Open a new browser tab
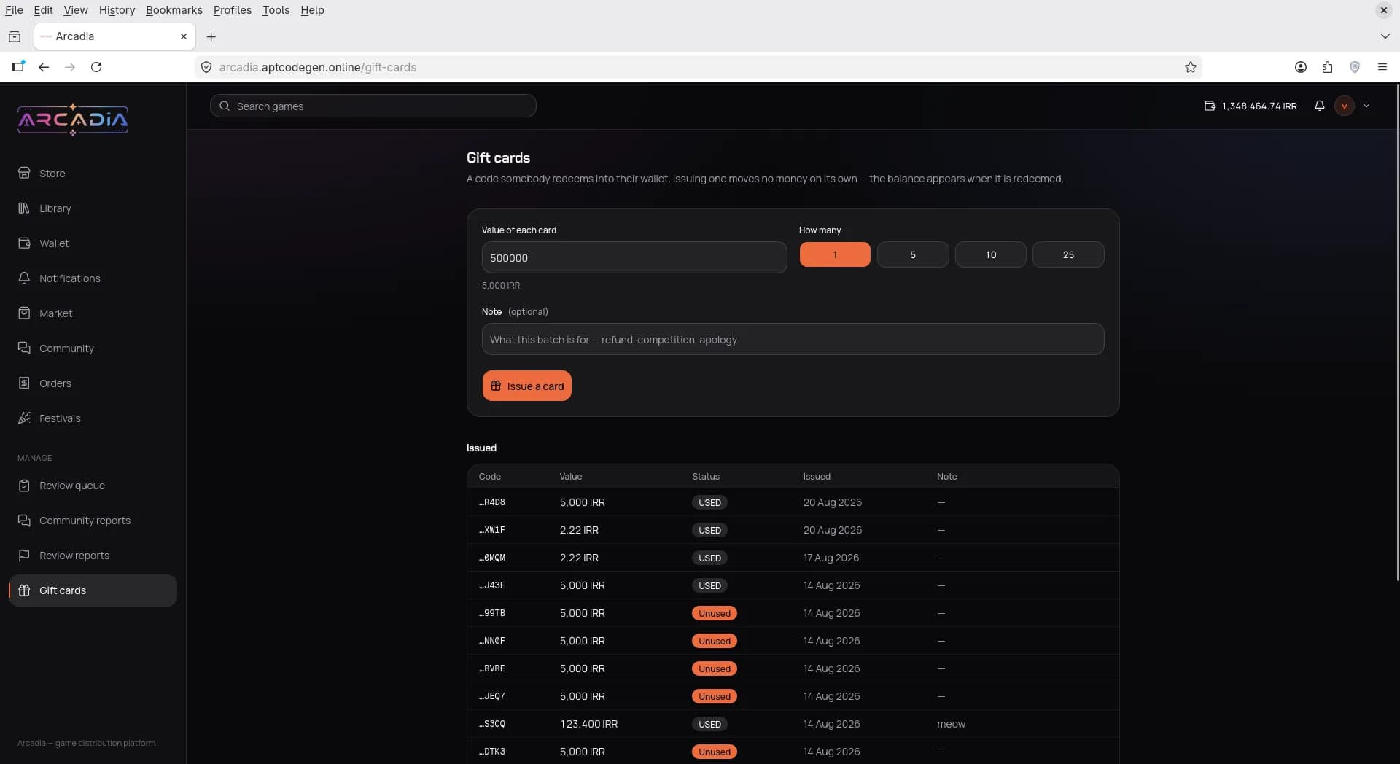Screen dimensions: 1400x764 pos(211,36)
